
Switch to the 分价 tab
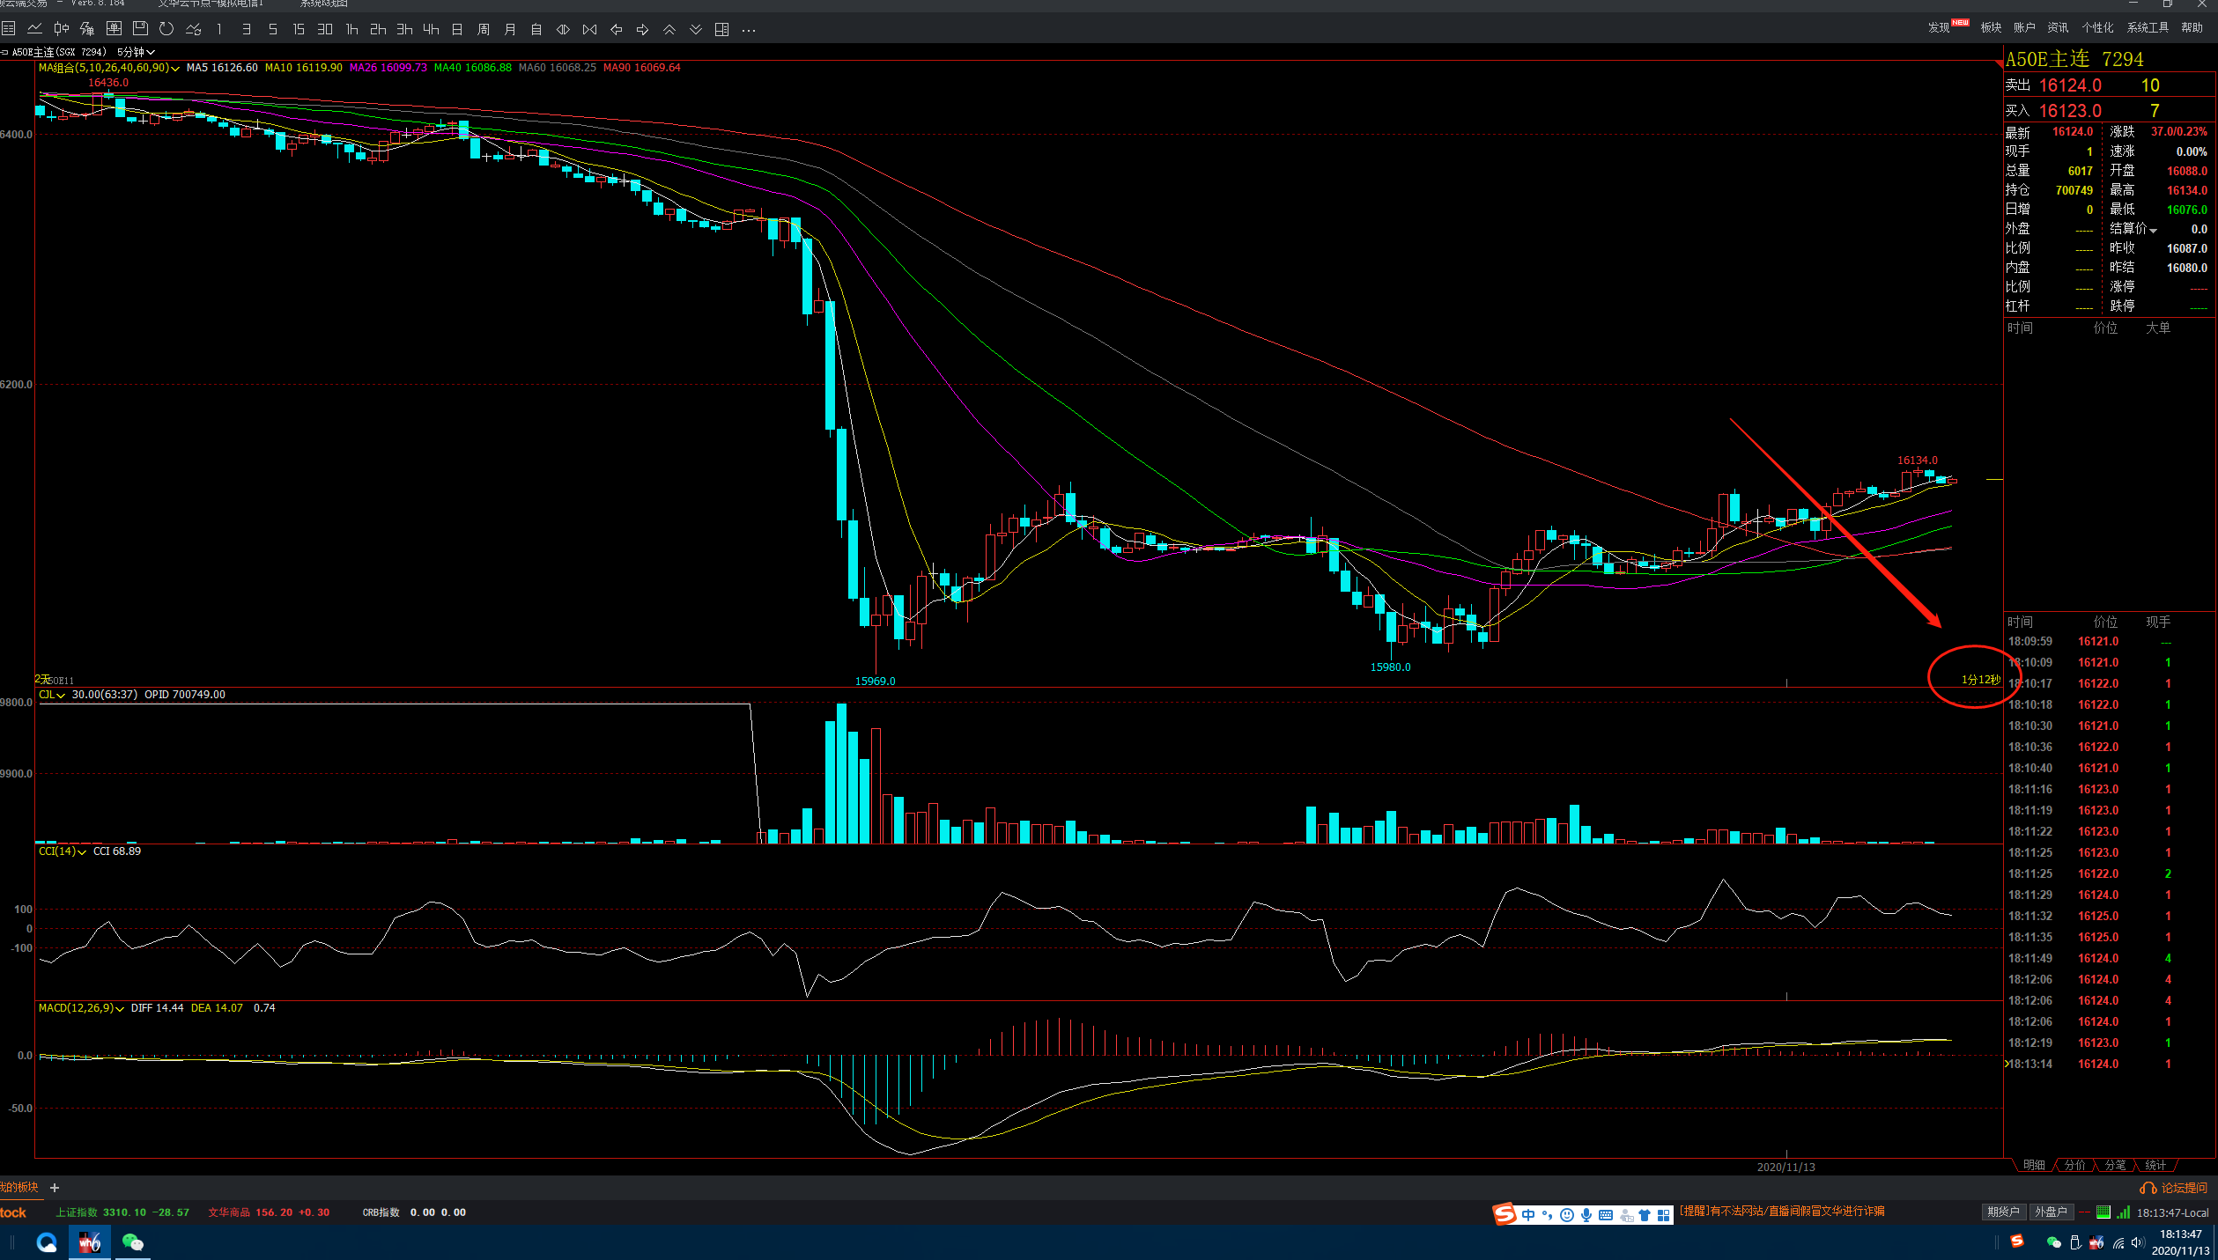click(x=2075, y=1165)
